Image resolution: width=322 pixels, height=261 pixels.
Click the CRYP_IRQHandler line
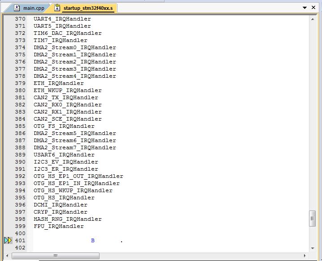click(x=61, y=212)
